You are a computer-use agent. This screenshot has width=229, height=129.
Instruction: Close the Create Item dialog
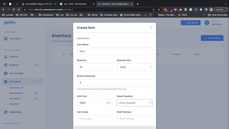(151, 28)
